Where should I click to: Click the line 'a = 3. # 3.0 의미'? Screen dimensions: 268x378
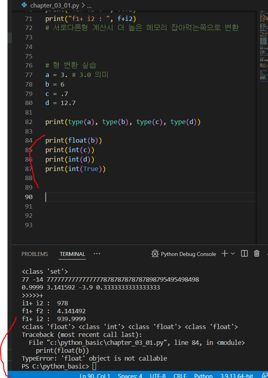pos(77,75)
